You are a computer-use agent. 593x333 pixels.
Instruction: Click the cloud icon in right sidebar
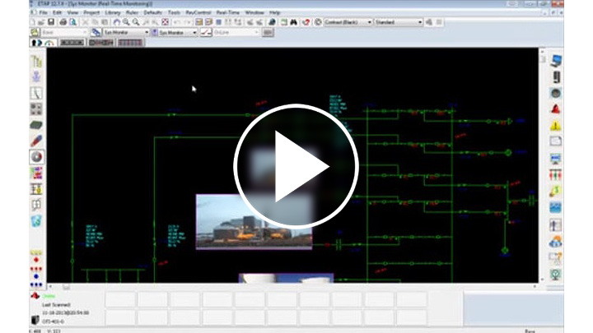(556, 242)
